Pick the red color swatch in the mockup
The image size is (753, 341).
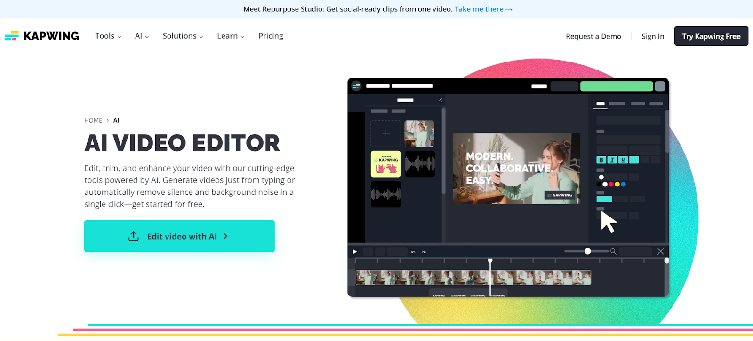click(x=611, y=185)
